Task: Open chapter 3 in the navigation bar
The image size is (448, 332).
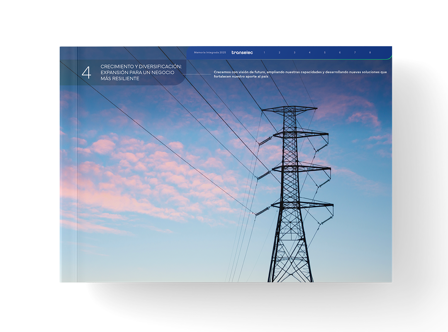Action: (295, 53)
